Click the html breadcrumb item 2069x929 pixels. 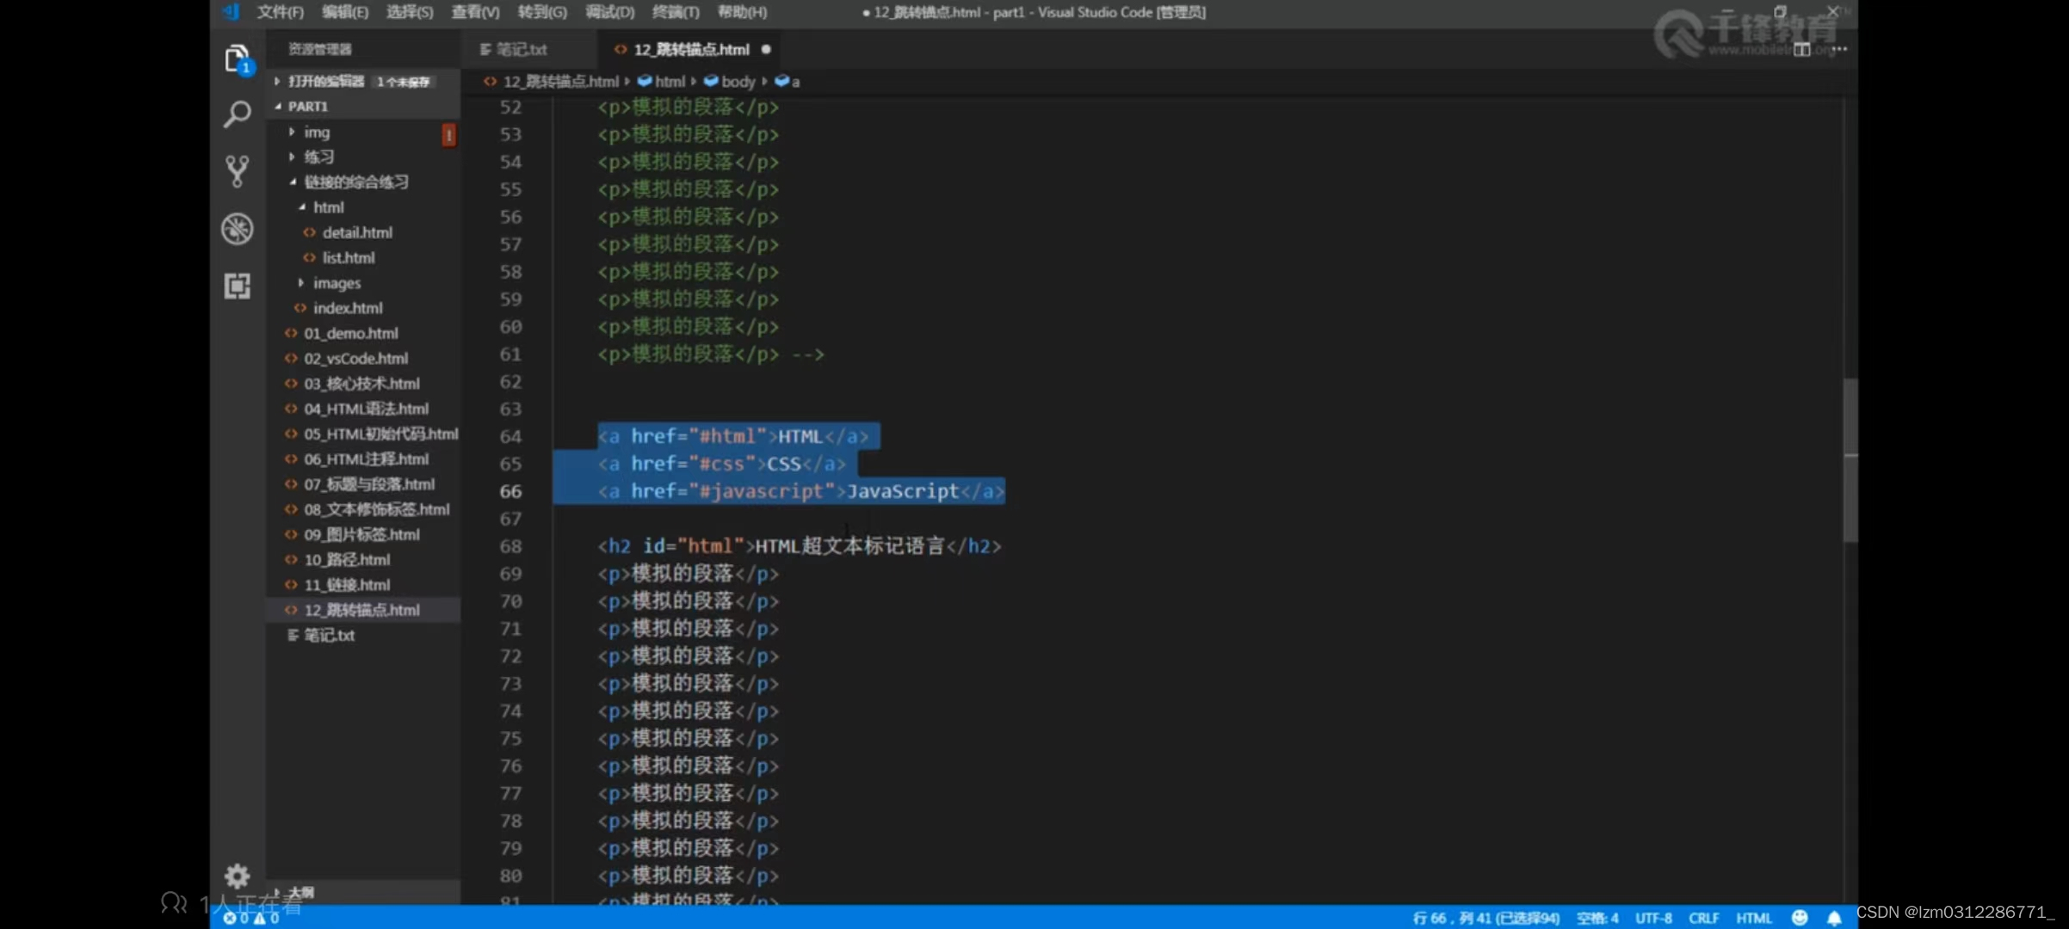[661, 82]
